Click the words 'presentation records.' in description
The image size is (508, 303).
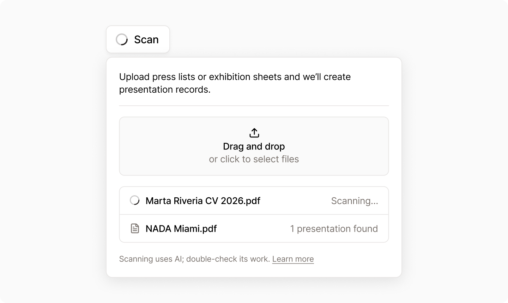165,89
